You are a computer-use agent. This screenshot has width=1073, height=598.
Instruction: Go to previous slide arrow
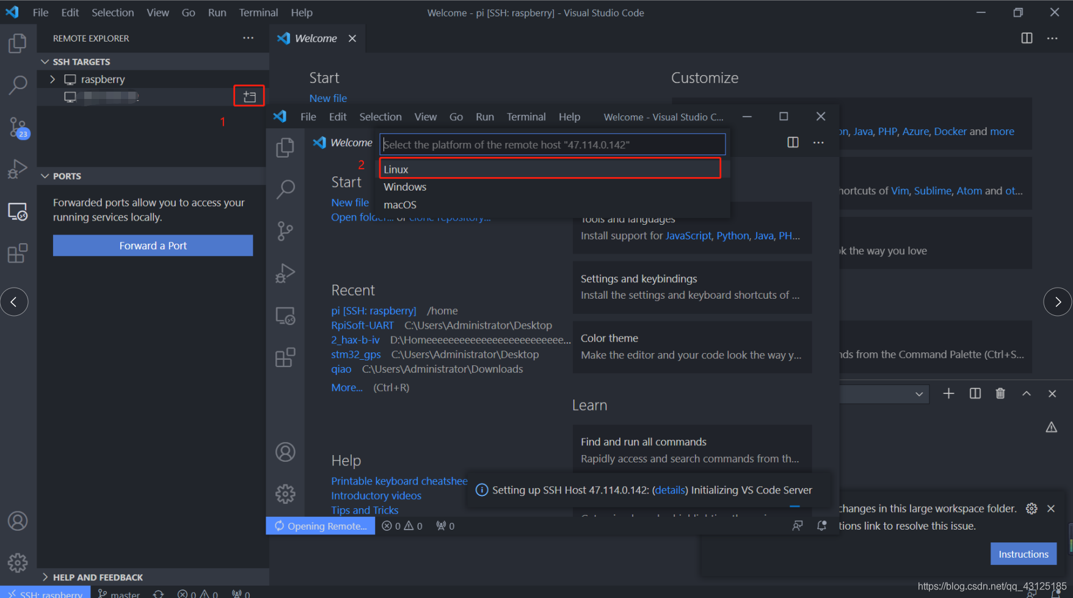[14, 302]
